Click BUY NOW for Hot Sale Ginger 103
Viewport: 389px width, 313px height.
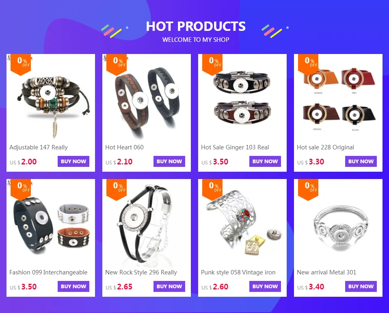pyautogui.click(x=265, y=162)
